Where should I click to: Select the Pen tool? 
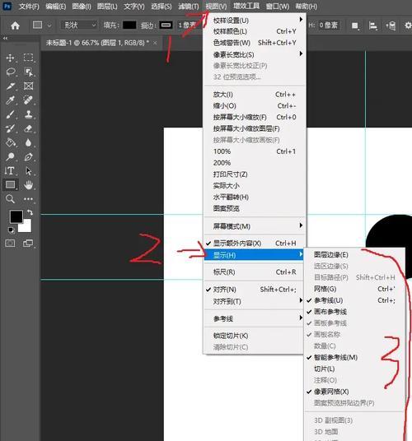pos(29,156)
